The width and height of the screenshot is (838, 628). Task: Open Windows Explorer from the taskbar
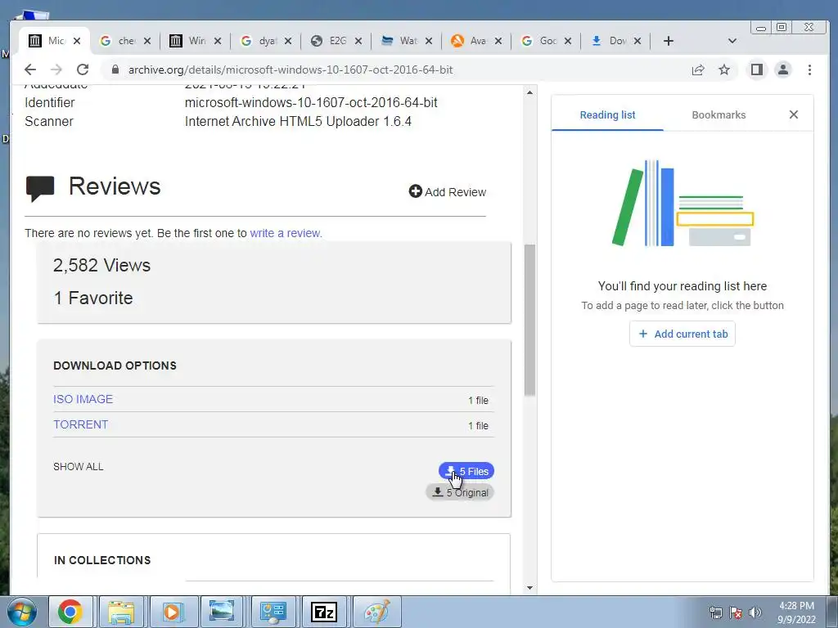tap(121, 612)
